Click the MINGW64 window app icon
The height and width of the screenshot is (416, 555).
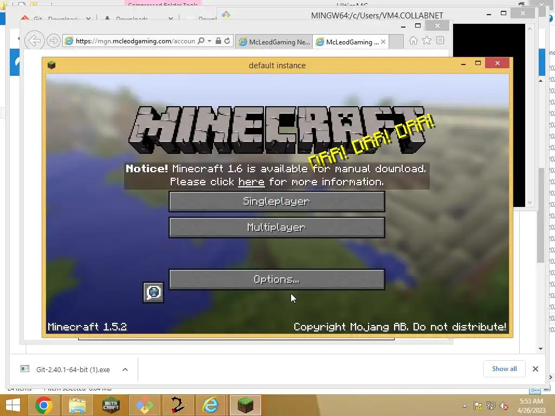[x=226, y=15]
